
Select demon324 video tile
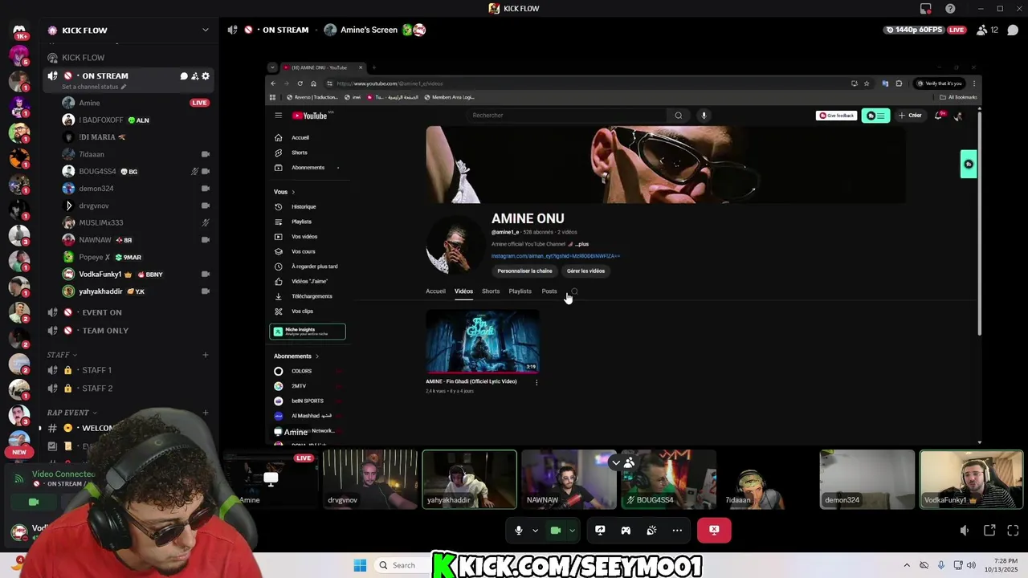coord(867,479)
